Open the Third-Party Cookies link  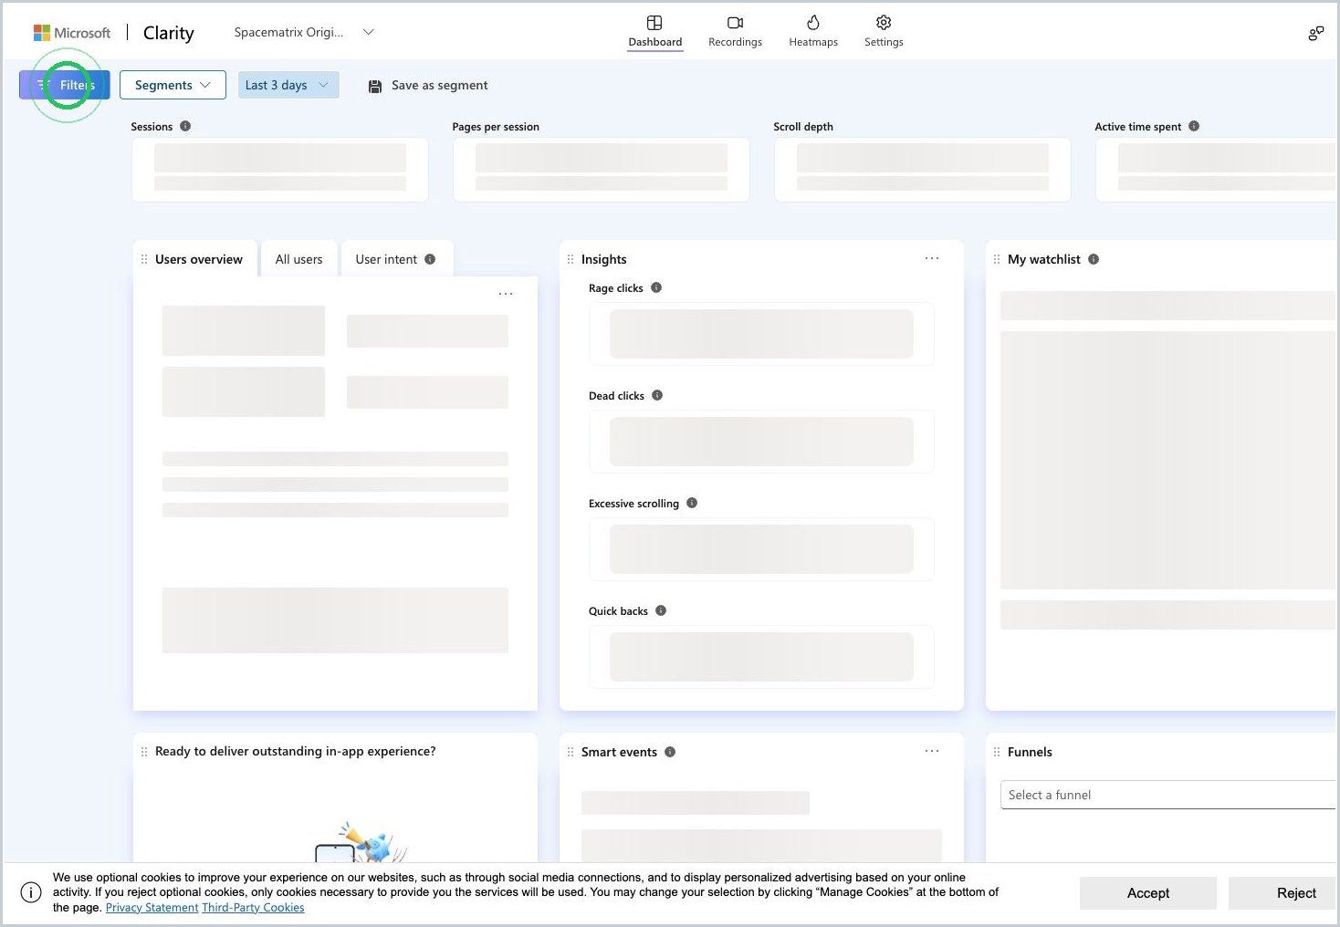[253, 908]
